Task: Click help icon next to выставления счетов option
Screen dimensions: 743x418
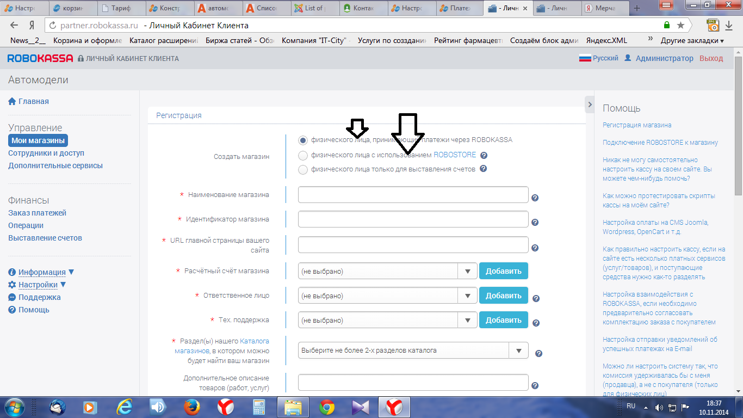Action: pyautogui.click(x=483, y=169)
